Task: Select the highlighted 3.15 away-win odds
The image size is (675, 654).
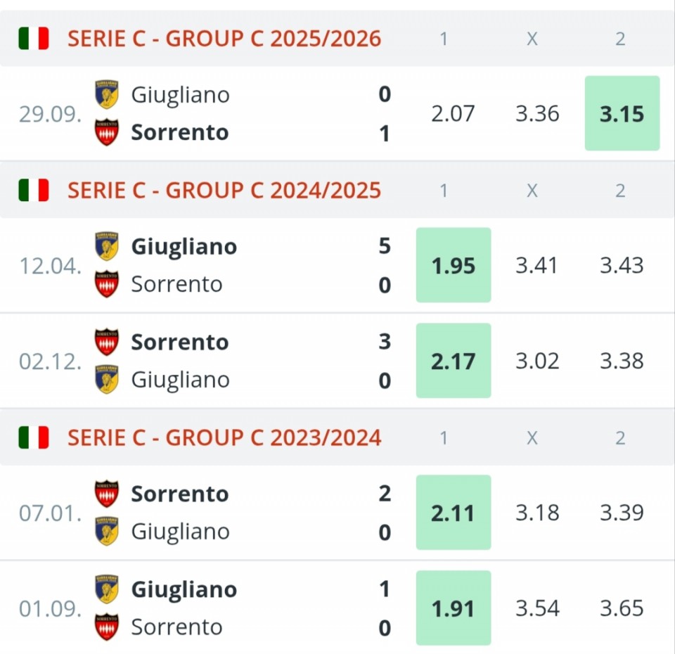Action: pos(622,113)
